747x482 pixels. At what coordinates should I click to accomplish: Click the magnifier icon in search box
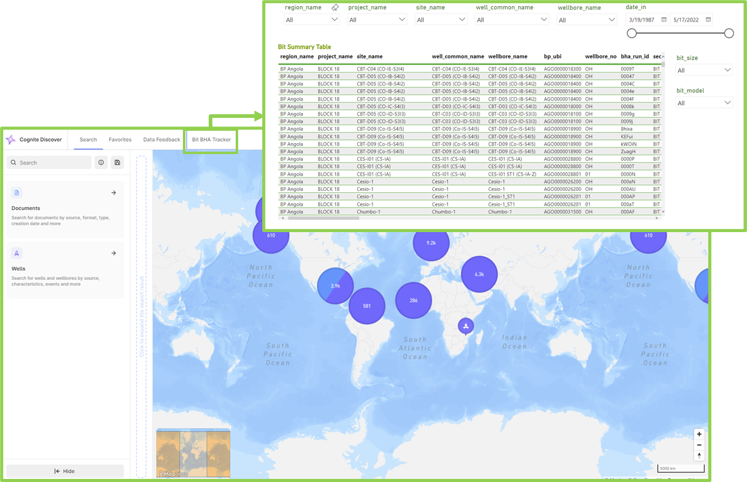click(14, 163)
